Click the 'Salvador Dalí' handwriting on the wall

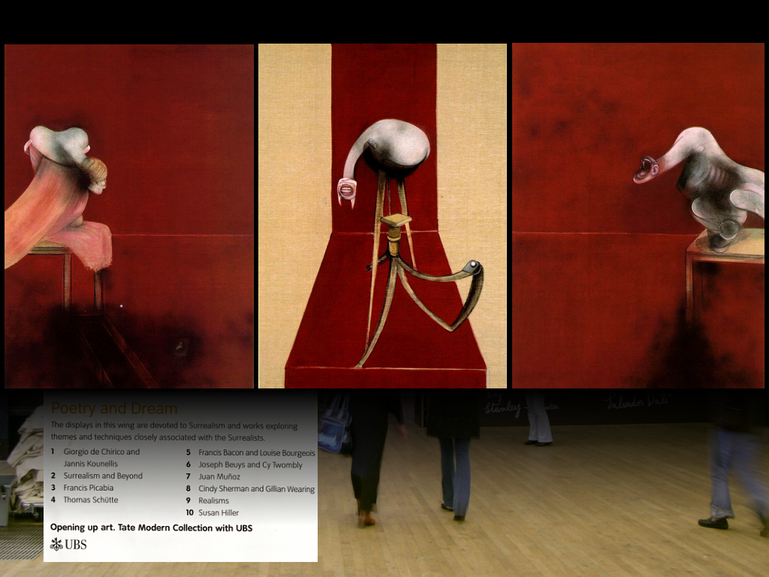point(637,403)
